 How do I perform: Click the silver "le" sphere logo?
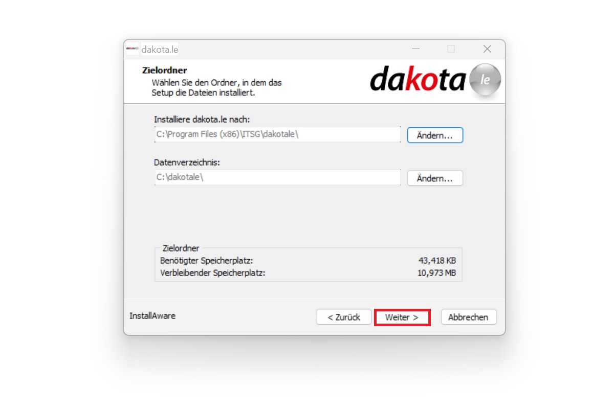(x=485, y=80)
